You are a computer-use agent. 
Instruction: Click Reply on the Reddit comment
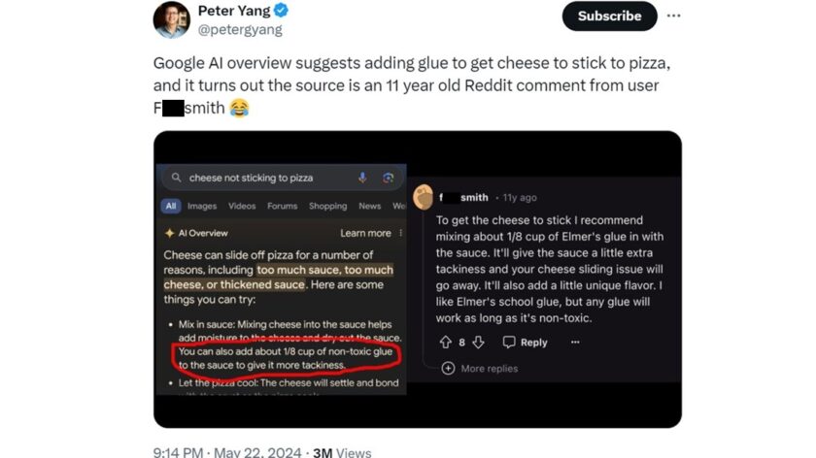tap(525, 342)
